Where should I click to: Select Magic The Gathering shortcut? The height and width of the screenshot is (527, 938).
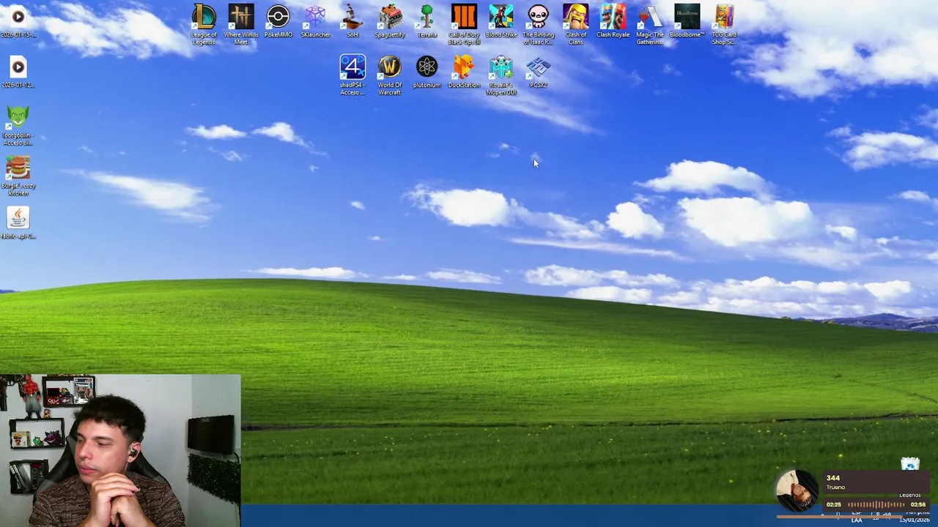click(650, 24)
